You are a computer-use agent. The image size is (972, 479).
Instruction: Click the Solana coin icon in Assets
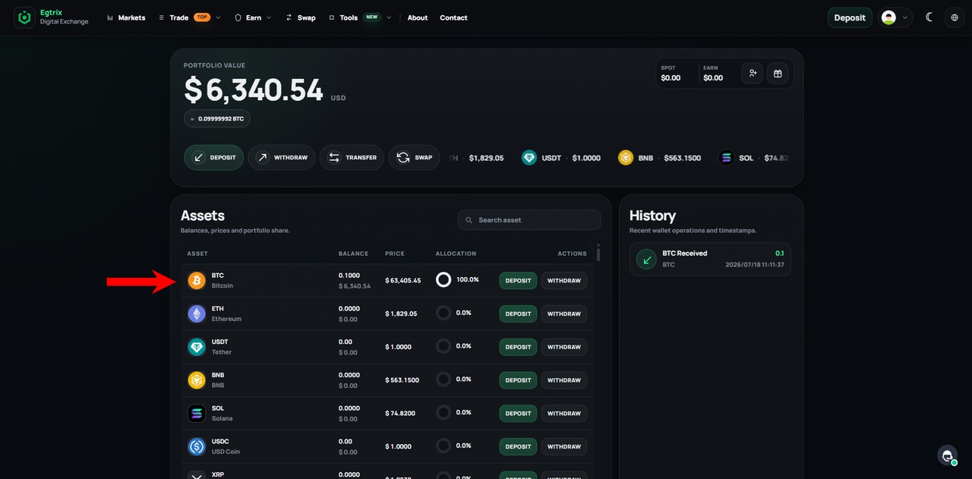coord(197,413)
